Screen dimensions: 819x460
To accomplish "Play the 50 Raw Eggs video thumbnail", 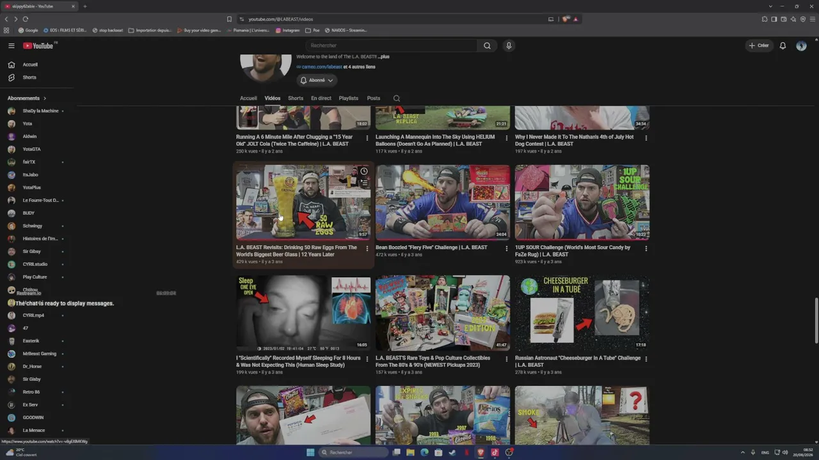I will [303, 203].
